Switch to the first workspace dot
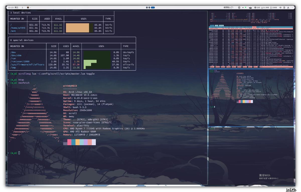 [147, 8]
